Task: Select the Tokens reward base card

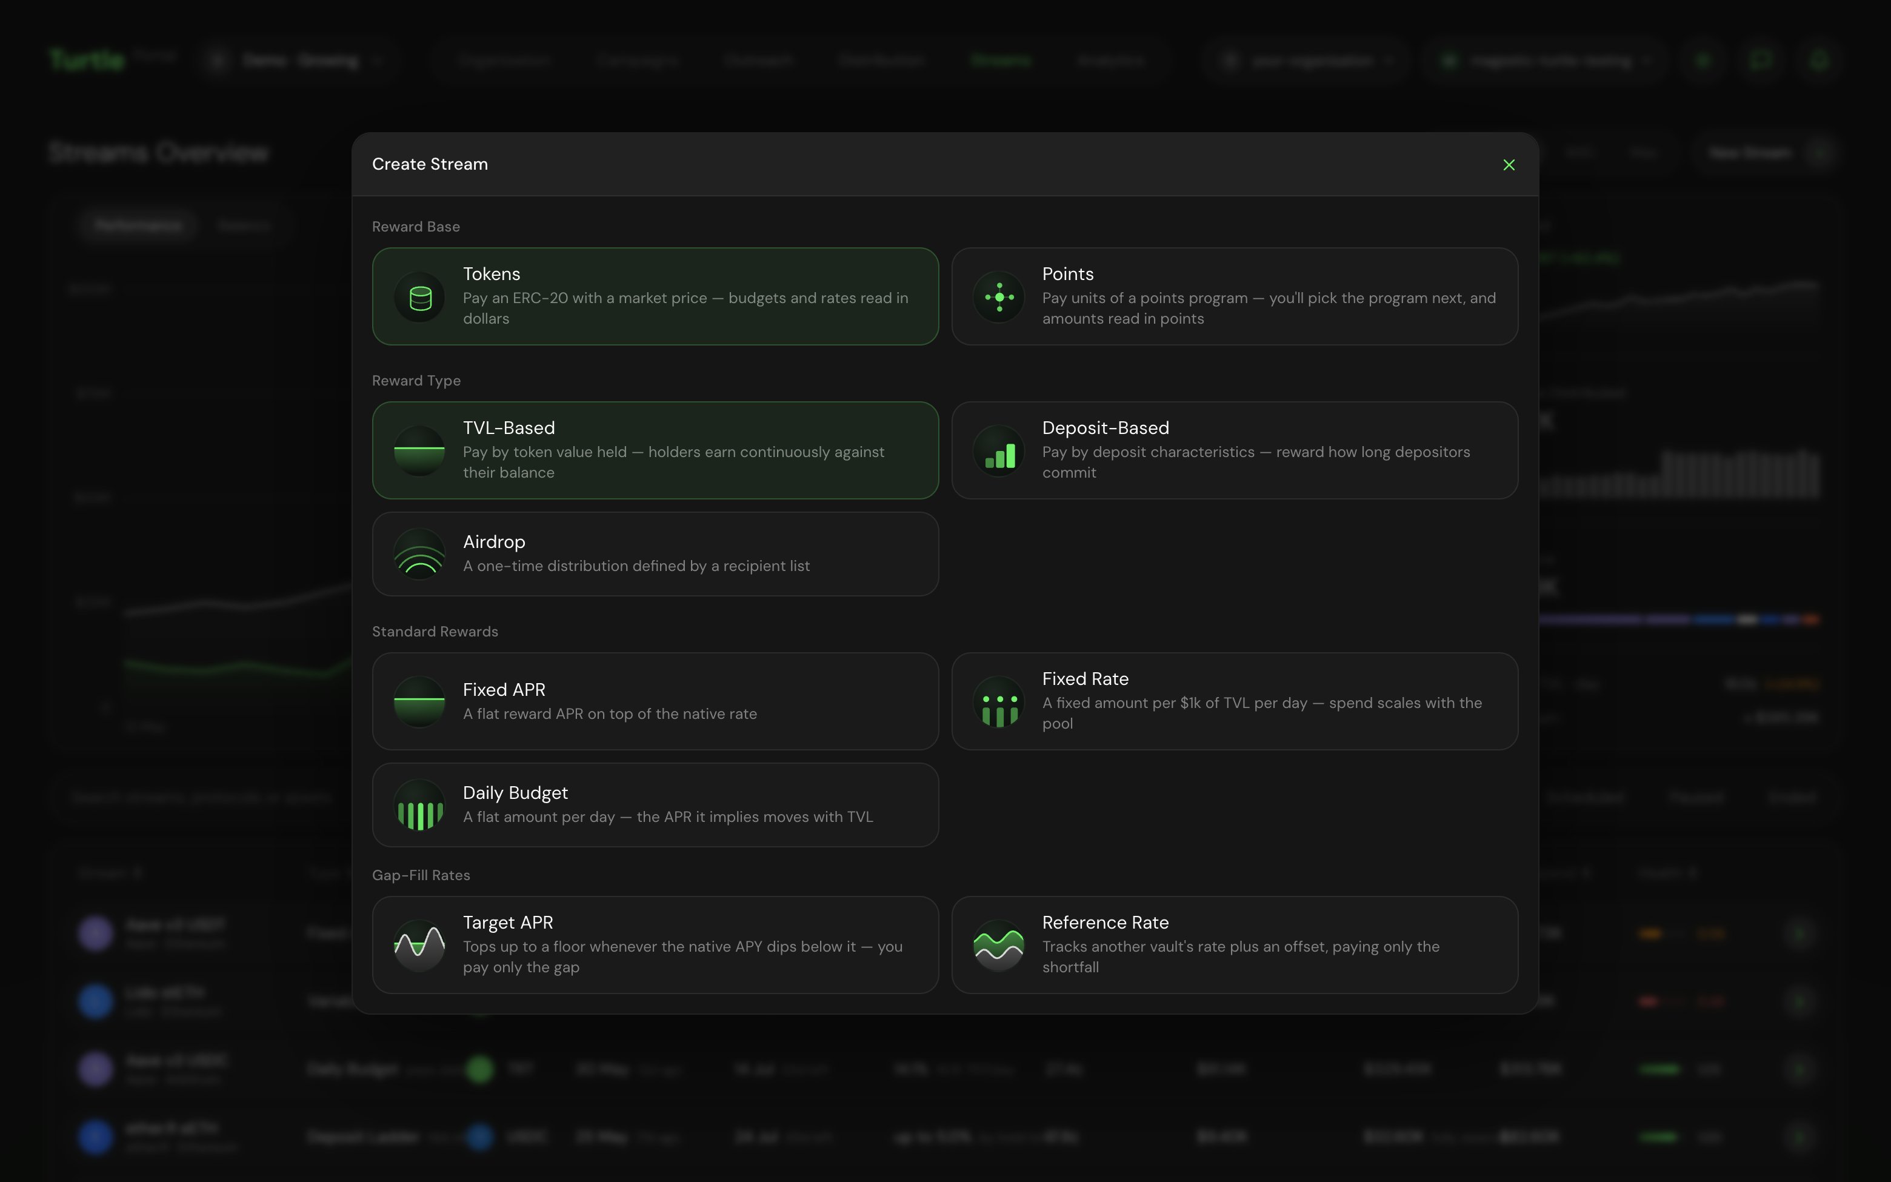Action: [655, 296]
